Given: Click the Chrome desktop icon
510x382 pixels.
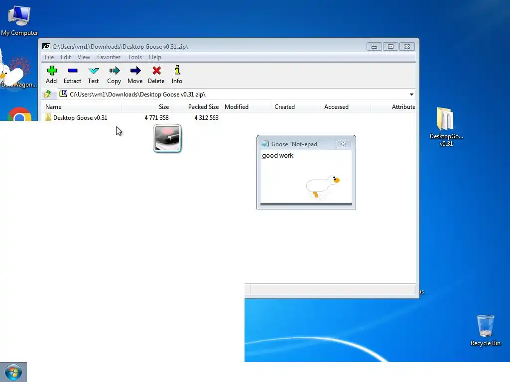Looking at the screenshot, I should point(19,114).
